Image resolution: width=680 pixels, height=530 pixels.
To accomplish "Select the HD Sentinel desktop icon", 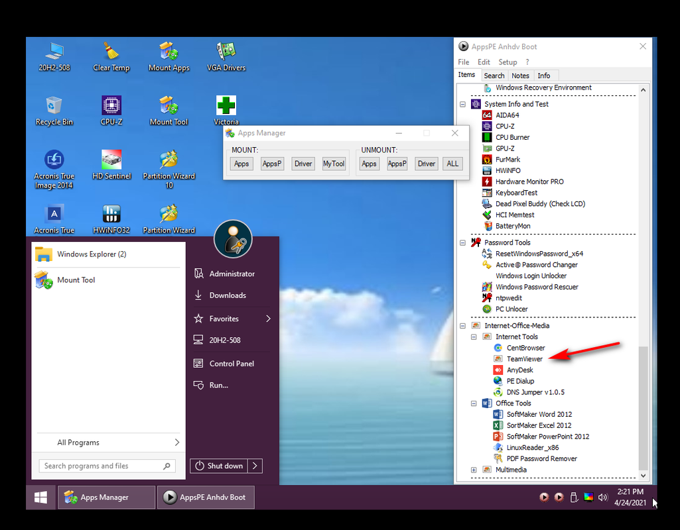I will (x=111, y=165).
